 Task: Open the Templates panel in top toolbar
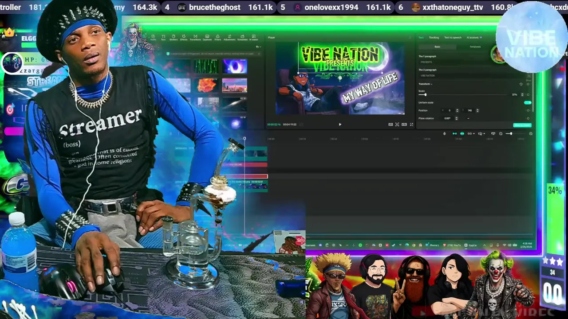242,38
